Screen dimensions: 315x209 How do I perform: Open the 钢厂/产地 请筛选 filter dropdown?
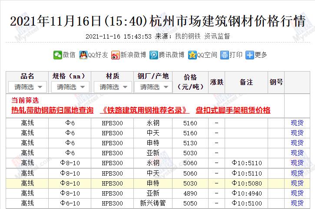click(x=153, y=87)
